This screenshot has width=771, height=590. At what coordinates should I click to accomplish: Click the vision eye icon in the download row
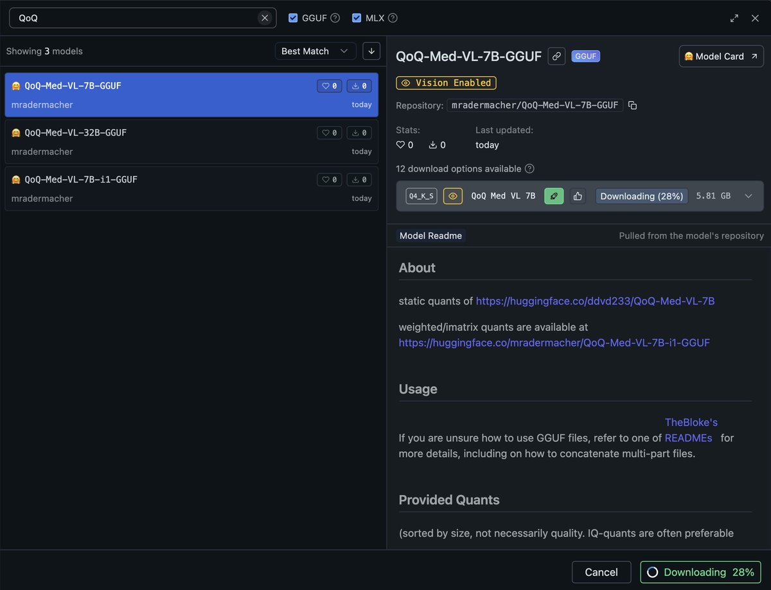click(x=453, y=196)
